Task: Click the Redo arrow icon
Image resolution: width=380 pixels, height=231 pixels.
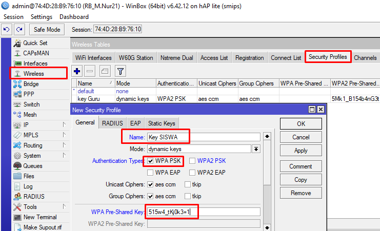Action: pos(19,30)
